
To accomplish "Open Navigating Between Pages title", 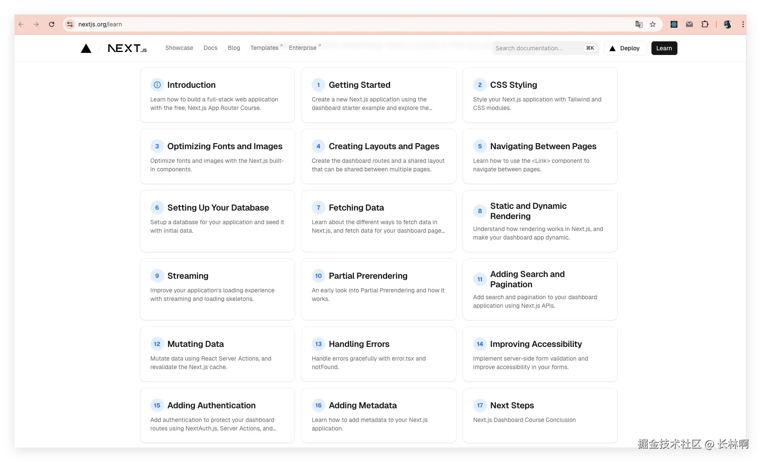I will click(x=543, y=146).
